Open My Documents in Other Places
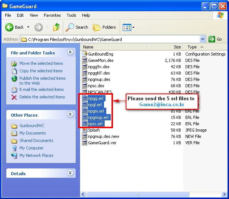 point(33,133)
